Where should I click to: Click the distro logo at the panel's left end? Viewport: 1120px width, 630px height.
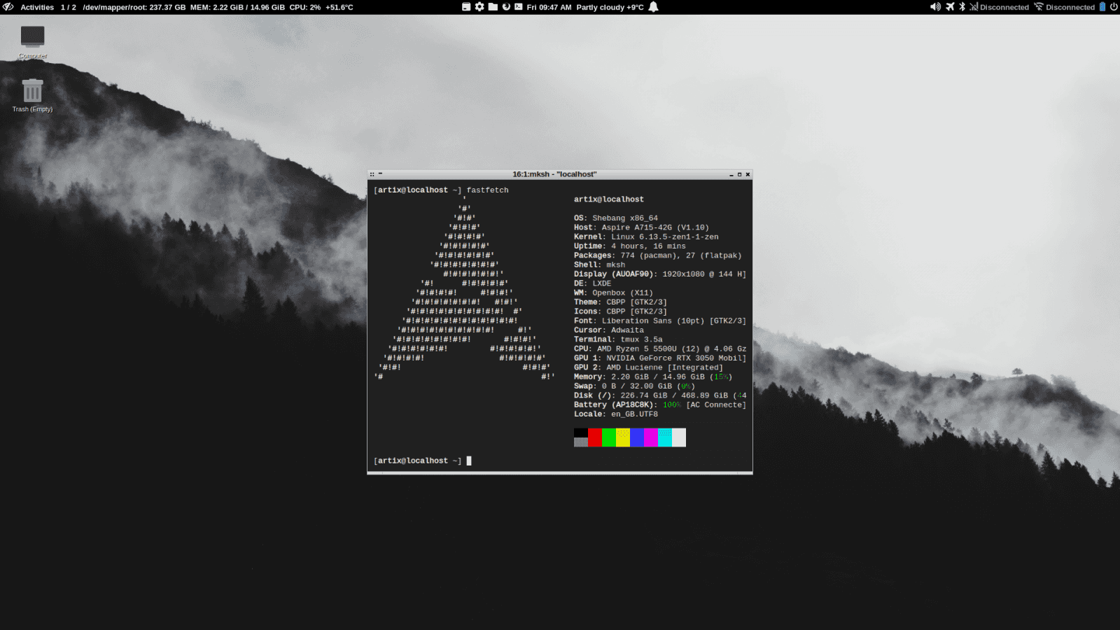[8, 7]
